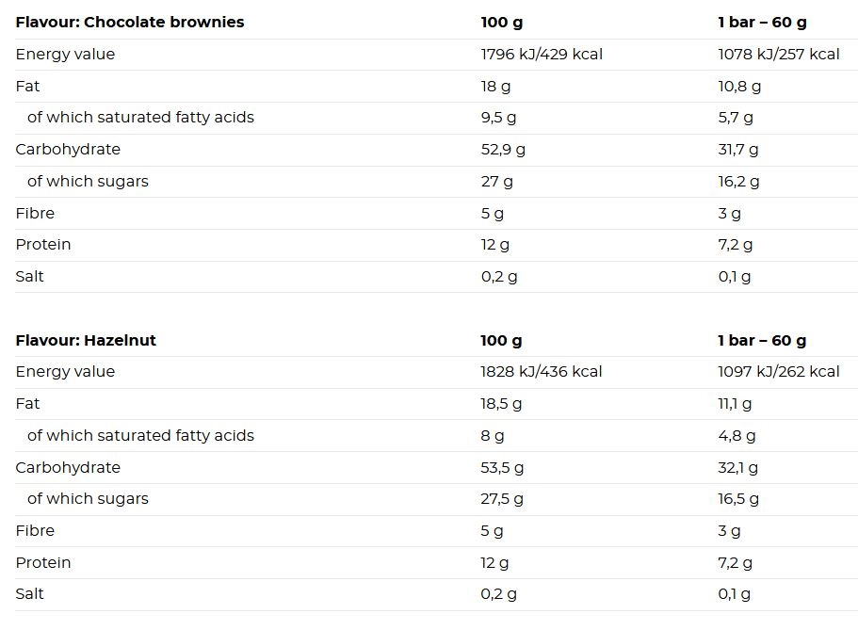Click the Hazelnut Salt row label
The width and height of the screenshot is (858, 630).
[29, 593]
